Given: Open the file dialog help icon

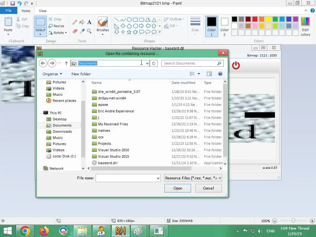Looking at the screenshot, I should click(x=220, y=74).
